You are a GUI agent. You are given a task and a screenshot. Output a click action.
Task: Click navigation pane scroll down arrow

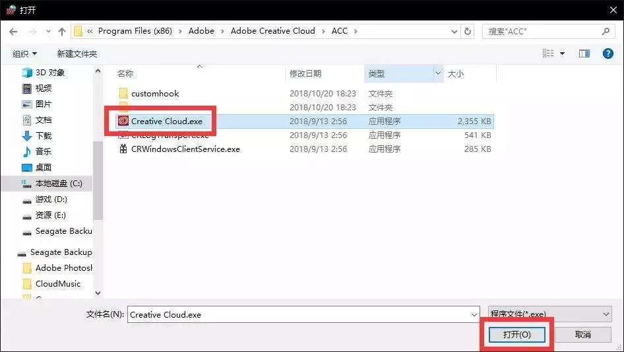pyautogui.click(x=98, y=293)
